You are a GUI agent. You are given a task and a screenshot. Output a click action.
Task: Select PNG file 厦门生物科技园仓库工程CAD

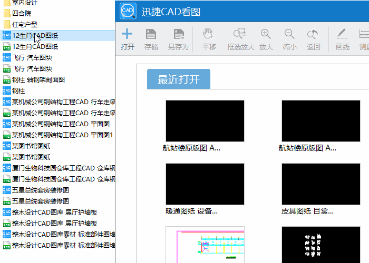pos(59,179)
